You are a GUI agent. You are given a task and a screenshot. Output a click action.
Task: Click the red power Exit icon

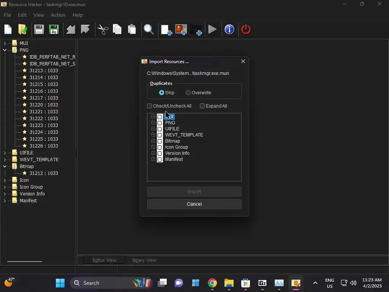(246, 30)
